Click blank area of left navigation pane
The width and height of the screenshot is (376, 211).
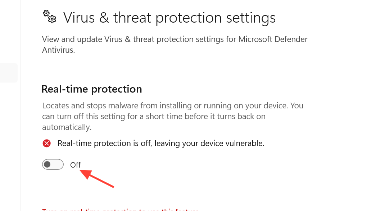[x=9, y=144]
